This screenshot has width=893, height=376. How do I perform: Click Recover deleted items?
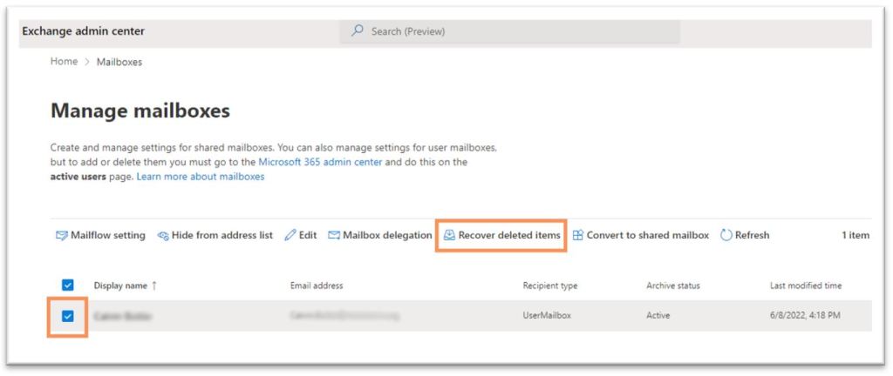(x=501, y=235)
